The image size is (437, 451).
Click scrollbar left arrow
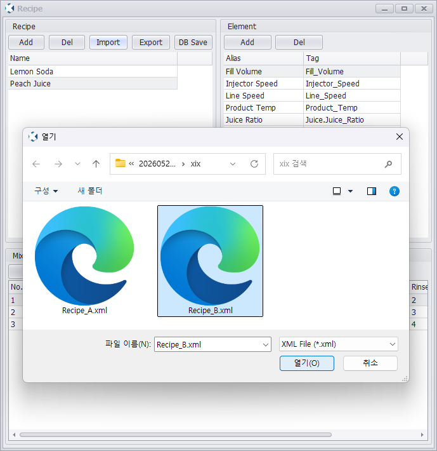coord(14,434)
